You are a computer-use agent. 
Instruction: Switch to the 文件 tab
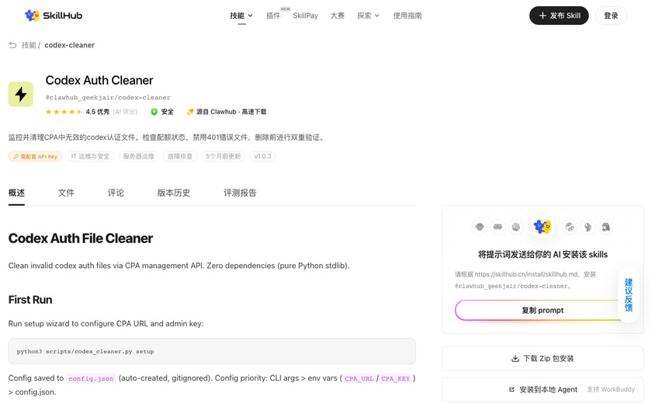tap(66, 193)
